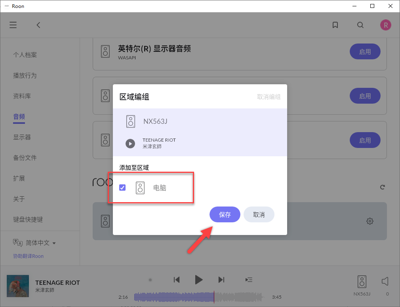Screen dimensions: 400x307
Task: Enable the 英特尔(R) 显示器音频 device
Action: 365,51
